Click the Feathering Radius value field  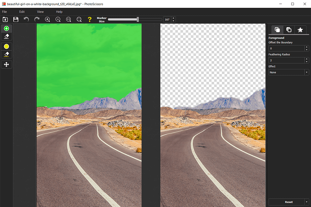click(286, 60)
